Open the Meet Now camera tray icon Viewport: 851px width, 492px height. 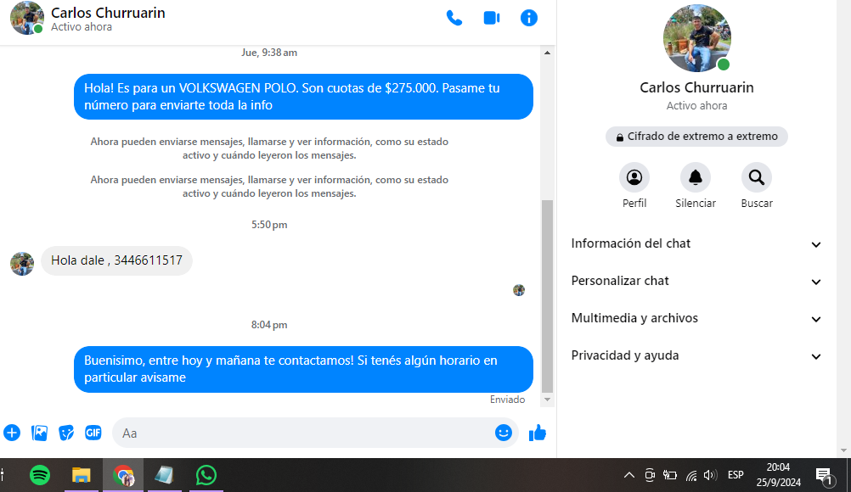pos(650,475)
